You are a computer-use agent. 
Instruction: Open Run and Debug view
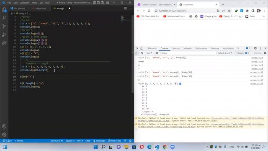tap(4, 34)
